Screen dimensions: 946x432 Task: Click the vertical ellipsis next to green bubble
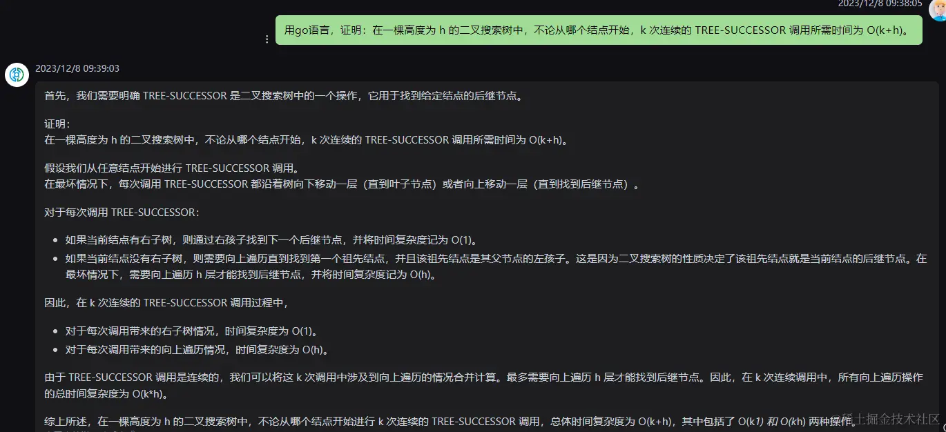pos(267,39)
